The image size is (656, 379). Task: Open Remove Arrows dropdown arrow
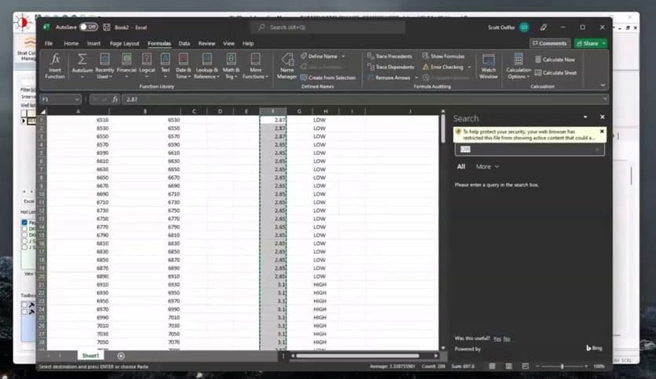416,78
